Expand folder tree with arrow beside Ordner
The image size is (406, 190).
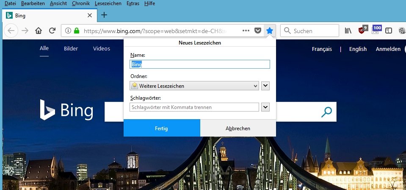point(265,86)
